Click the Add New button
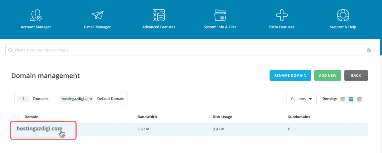Viewport: 382px width, 153px height. pos(327,76)
